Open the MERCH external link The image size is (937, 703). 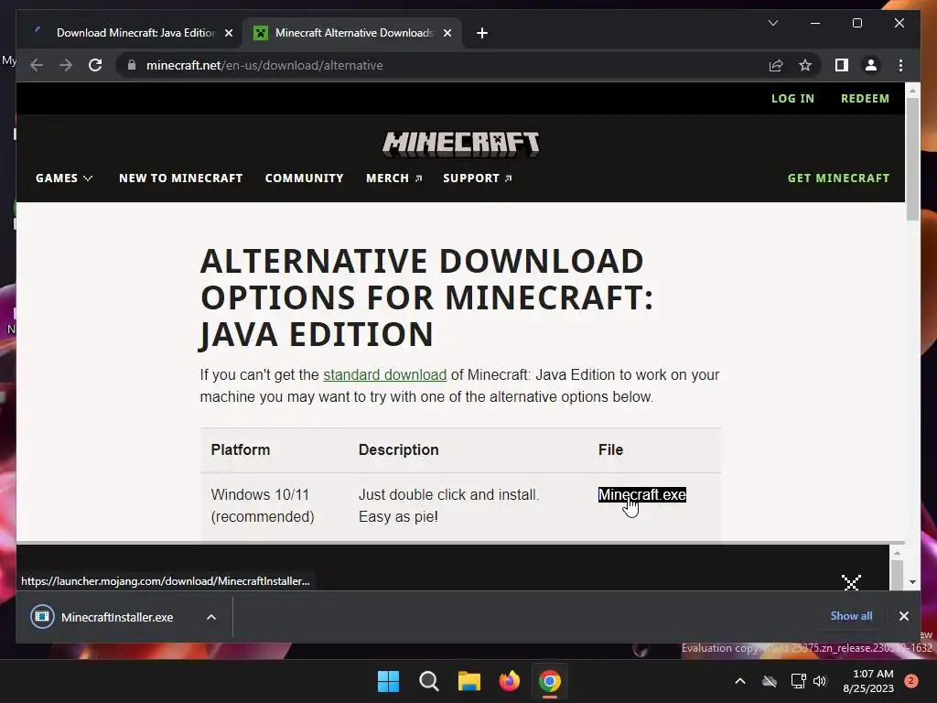[393, 178]
